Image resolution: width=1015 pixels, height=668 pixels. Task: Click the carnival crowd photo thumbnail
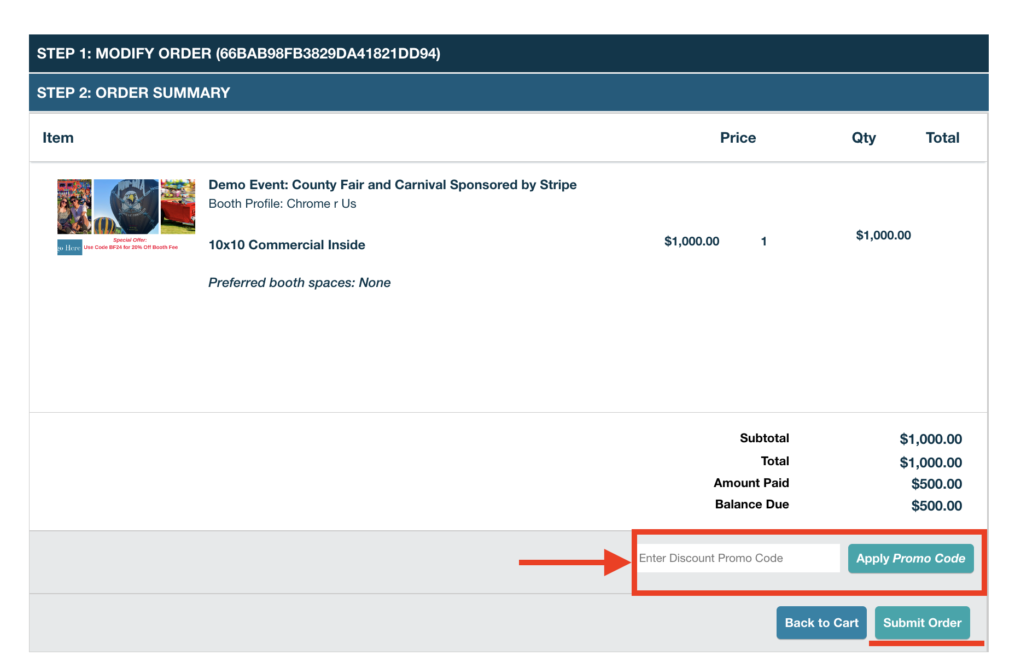coord(74,206)
